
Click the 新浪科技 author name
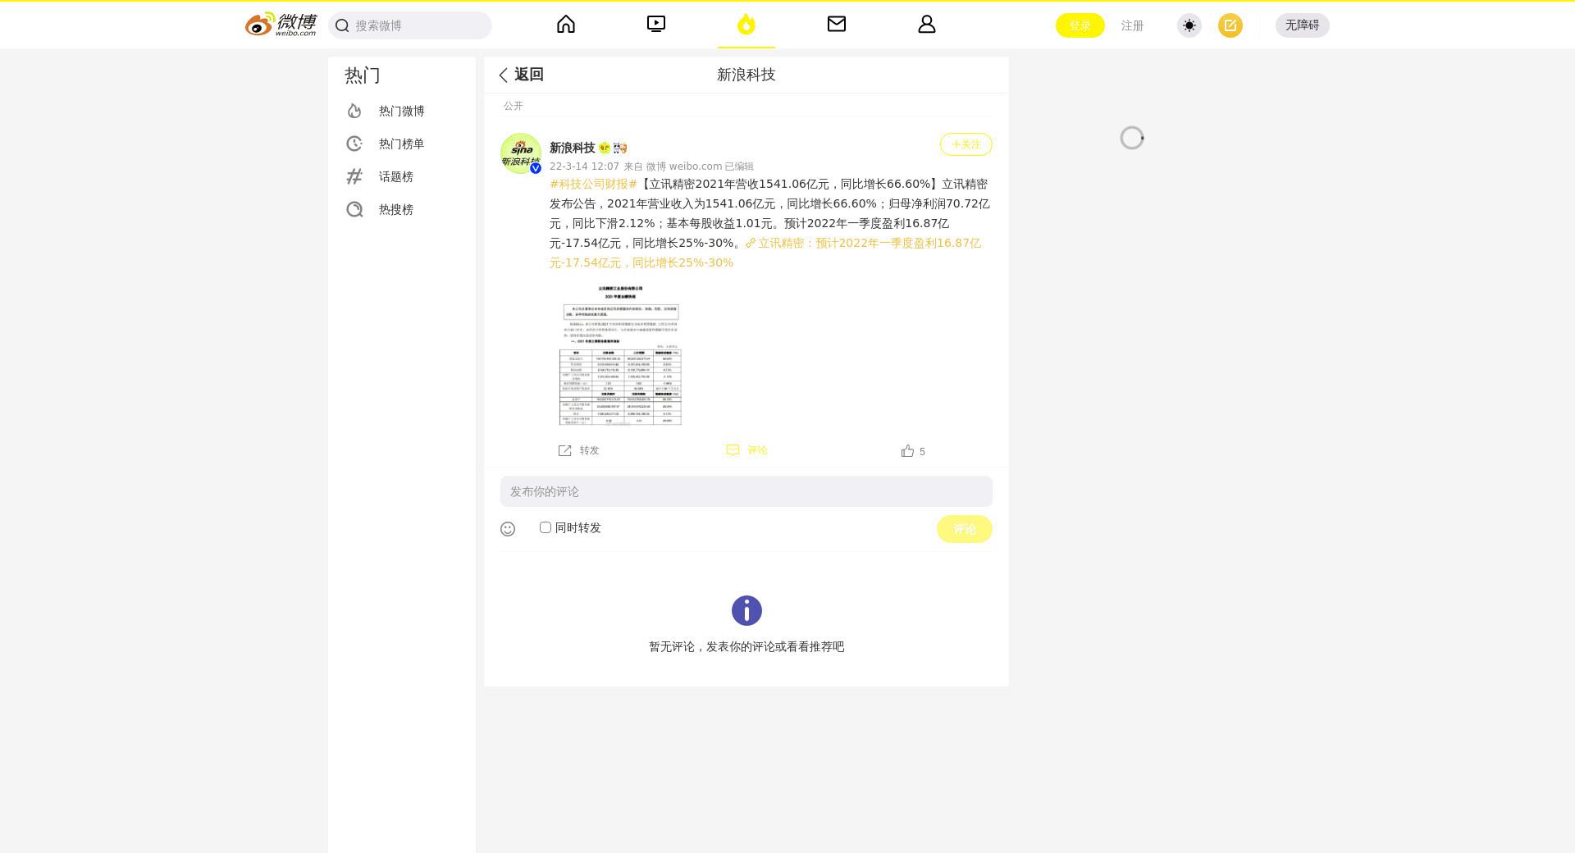(x=572, y=148)
